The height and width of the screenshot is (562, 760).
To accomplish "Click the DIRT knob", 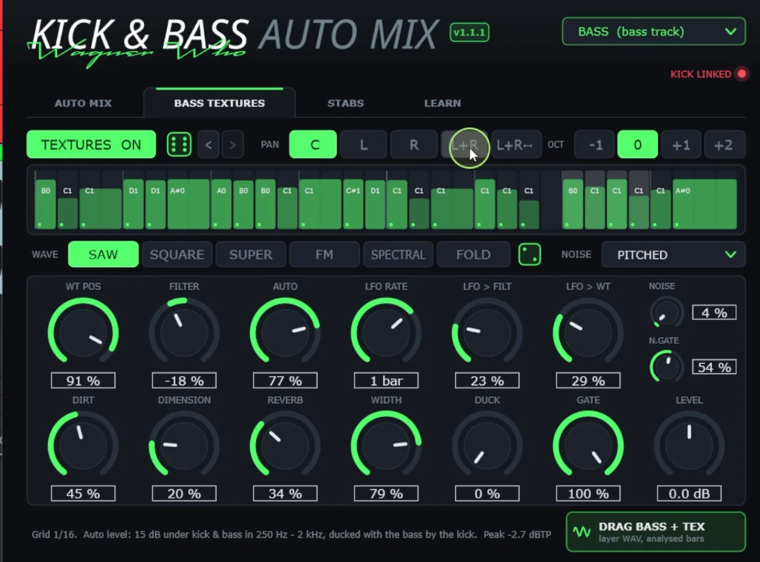I will (x=83, y=445).
